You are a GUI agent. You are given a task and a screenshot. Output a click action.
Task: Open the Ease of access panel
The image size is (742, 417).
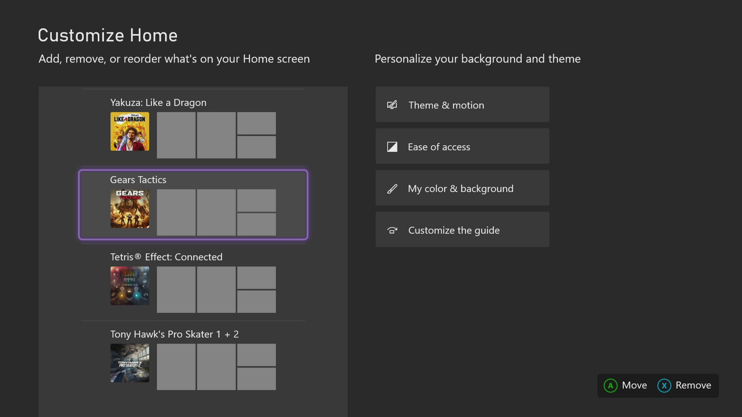tap(462, 146)
